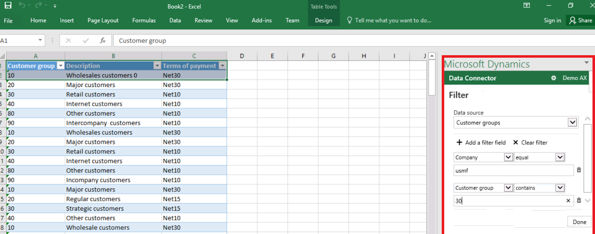Select the Table Tools Design tab
The height and width of the screenshot is (234, 595).
tap(324, 20)
